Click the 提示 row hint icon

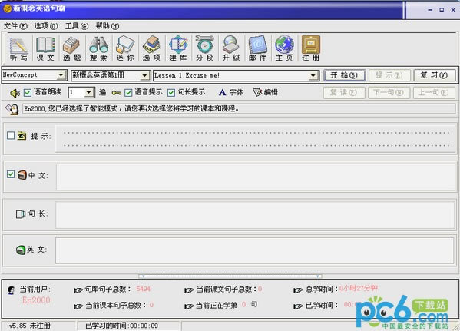click(22, 136)
